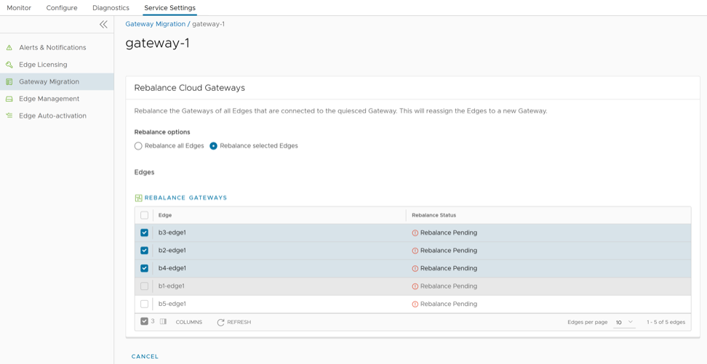Click the Edge Management sidebar icon

coord(9,99)
